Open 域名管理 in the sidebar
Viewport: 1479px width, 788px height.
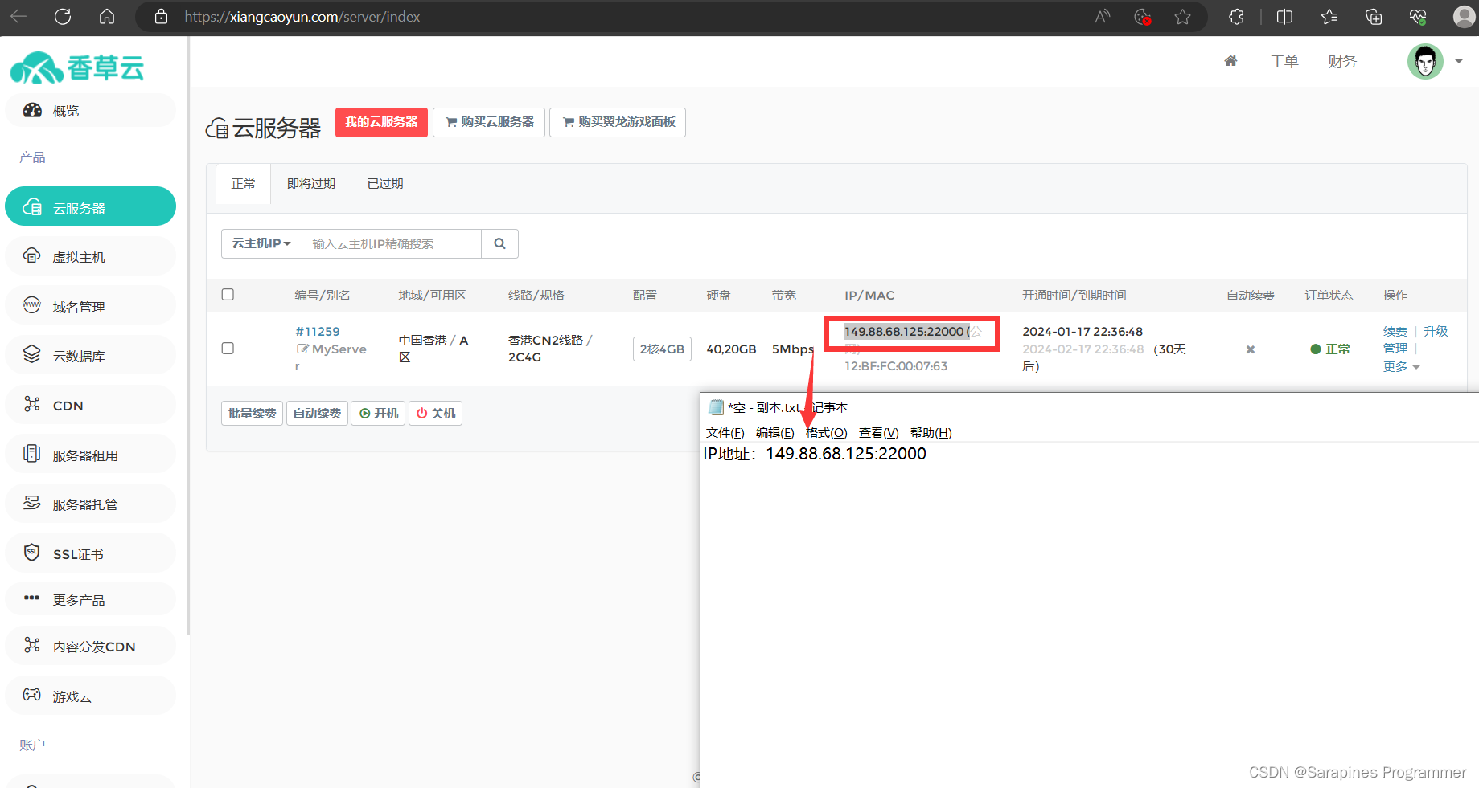pos(90,306)
